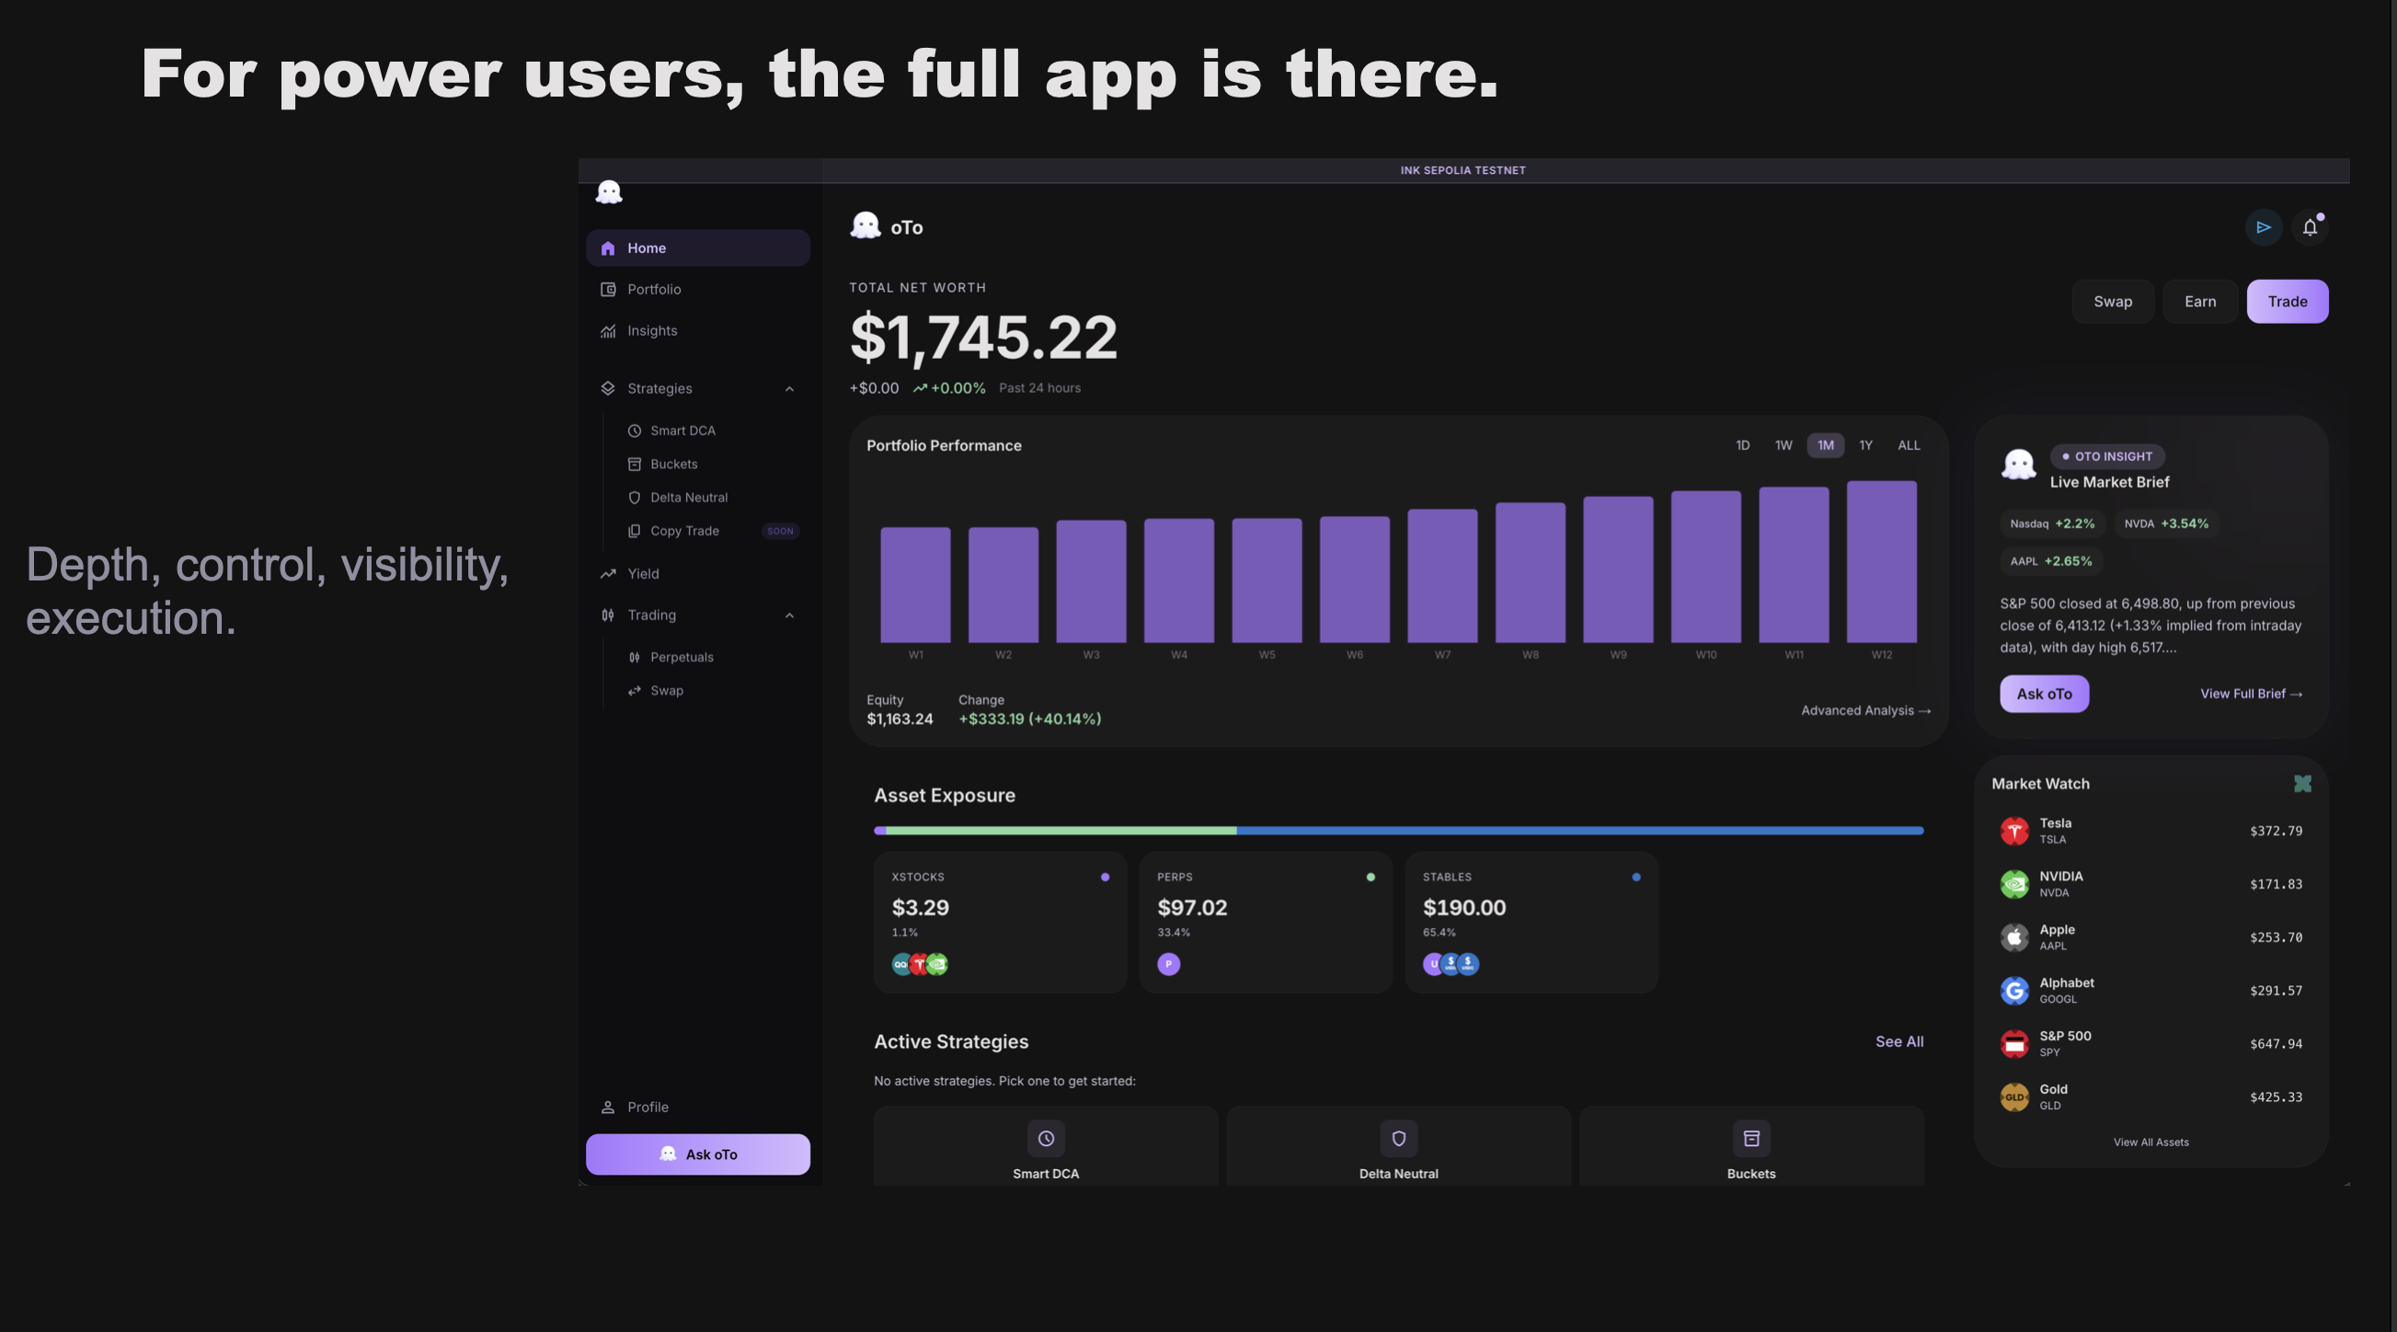The height and width of the screenshot is (1332, 2397).
Task: Click the Buckets archive card icon
Action: tap(1750, 1139)
